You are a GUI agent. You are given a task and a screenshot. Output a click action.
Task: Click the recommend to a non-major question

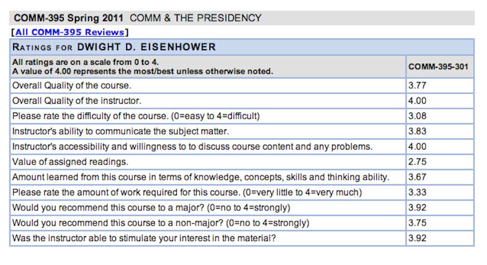(x=161, y=223)
